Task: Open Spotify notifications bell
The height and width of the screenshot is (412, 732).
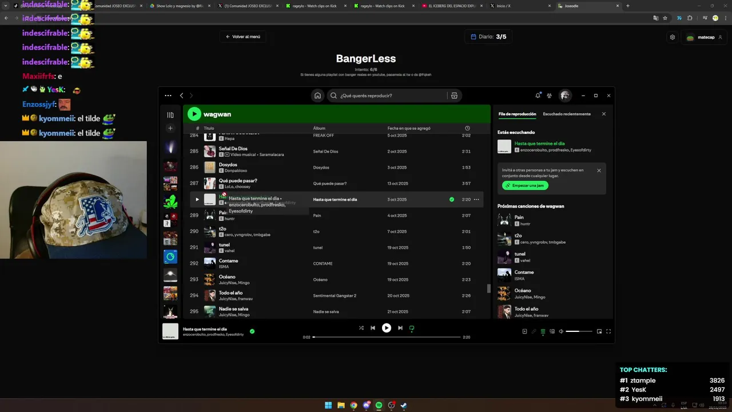Action: click(x=538, y=96)
